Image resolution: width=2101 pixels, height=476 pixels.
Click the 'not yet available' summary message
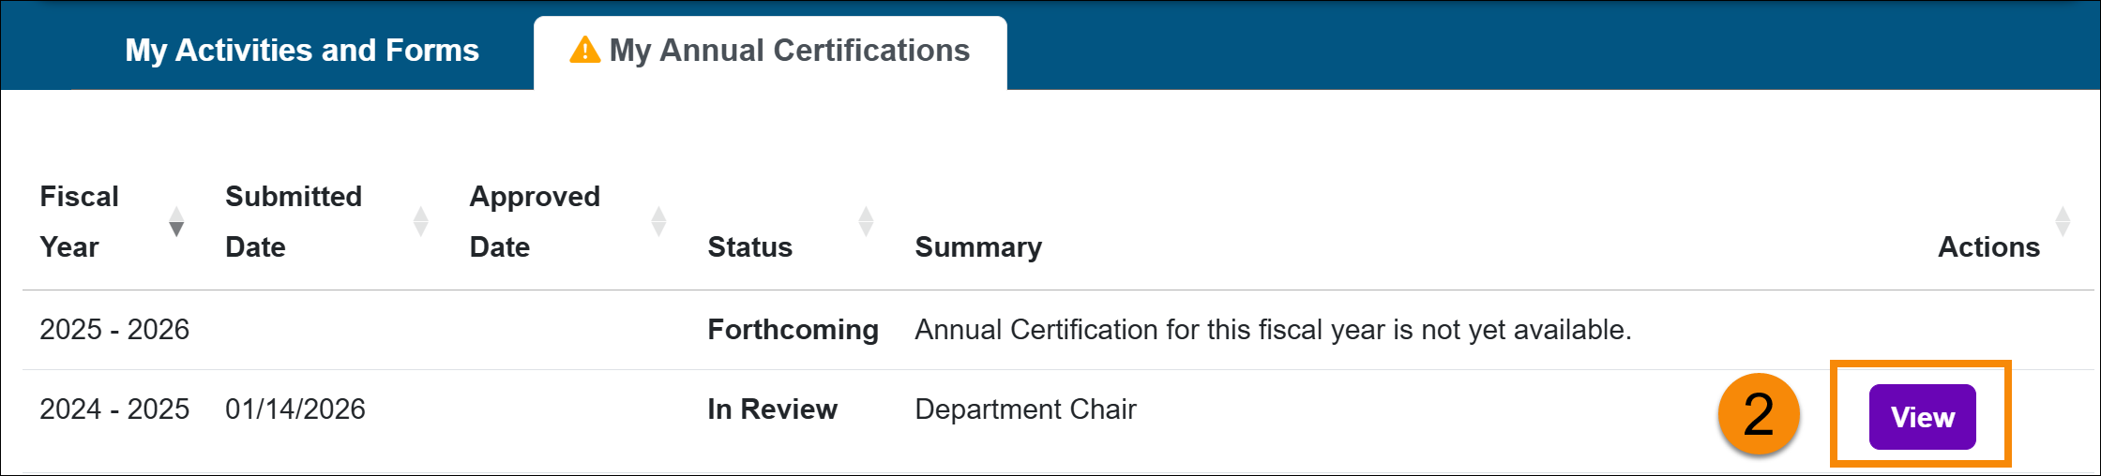(x=1273, y=330)
